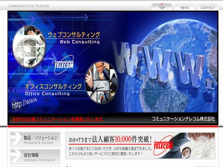Click the http://www text graphic
The height and width of the screenshot is (167, 223).
pyautogui.click(x=25, y=103)
